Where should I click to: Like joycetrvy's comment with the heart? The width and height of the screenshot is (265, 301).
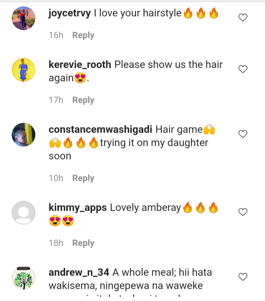[243, 17]
